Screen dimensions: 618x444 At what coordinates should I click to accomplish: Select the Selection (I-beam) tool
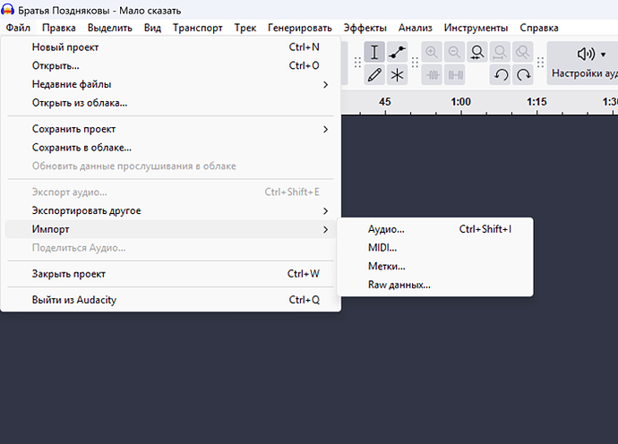click(x=374, y=53)
